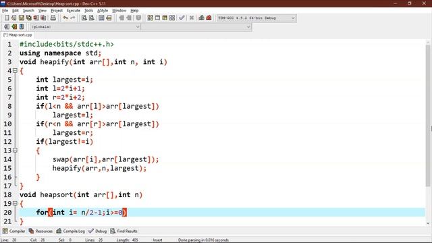This screenshot has width=432, height=243.
Task: Open the Project menu
Action: click(57, 11)
